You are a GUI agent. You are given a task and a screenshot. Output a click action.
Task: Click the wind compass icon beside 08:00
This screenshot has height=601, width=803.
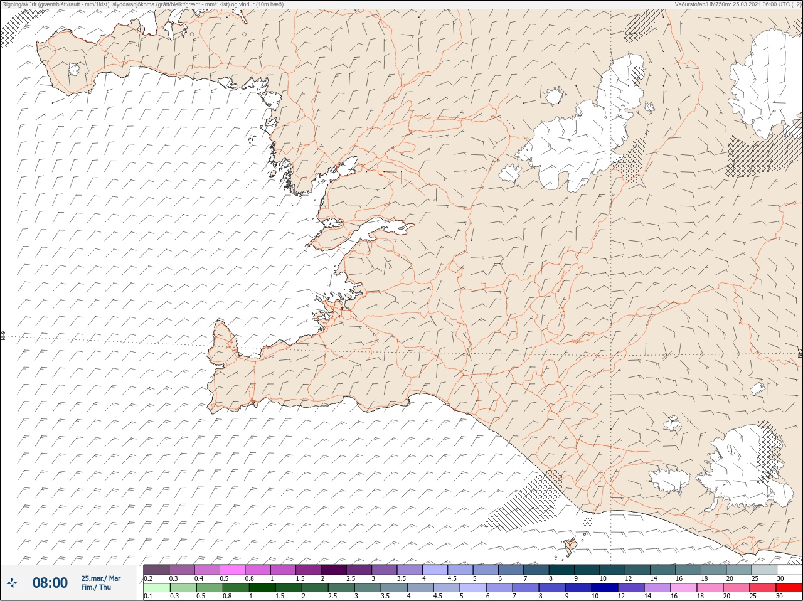point(13,583)
